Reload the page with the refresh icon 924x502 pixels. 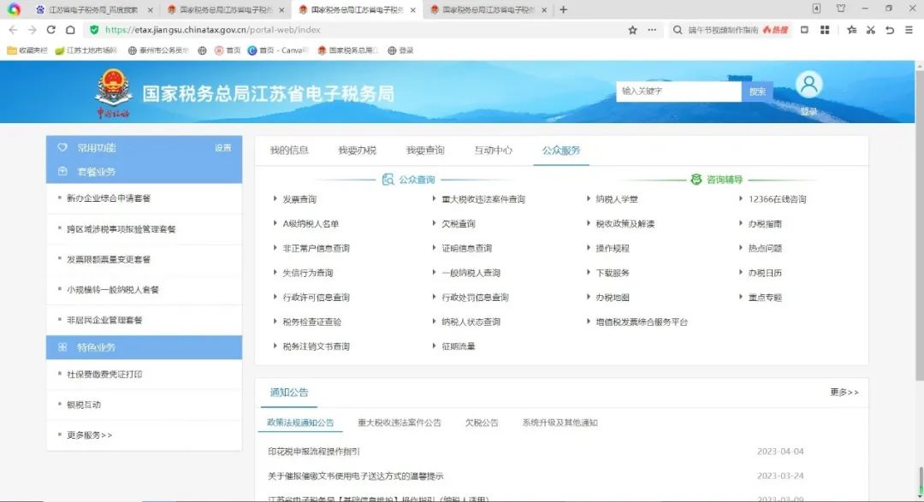click(x=50, y=29)
